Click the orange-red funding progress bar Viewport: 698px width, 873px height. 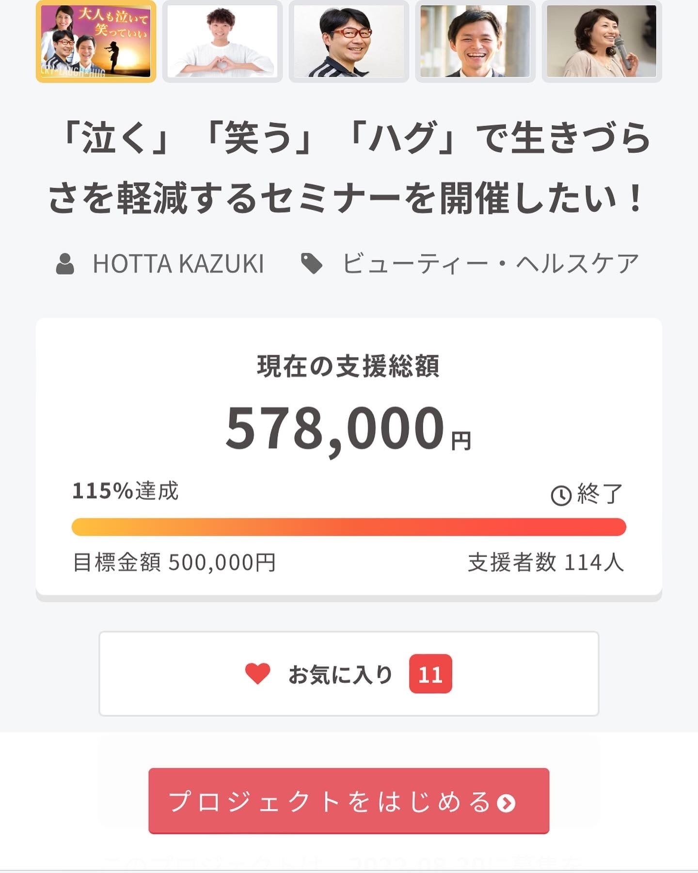[349, 527]
